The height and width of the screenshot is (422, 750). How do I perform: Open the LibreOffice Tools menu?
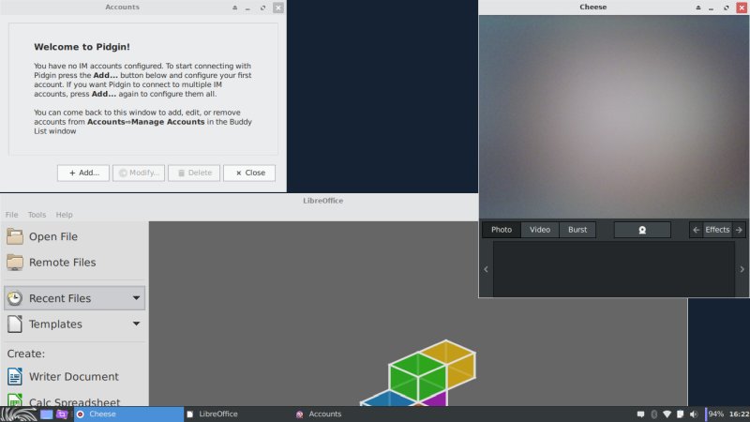click(x=37, y=215)
